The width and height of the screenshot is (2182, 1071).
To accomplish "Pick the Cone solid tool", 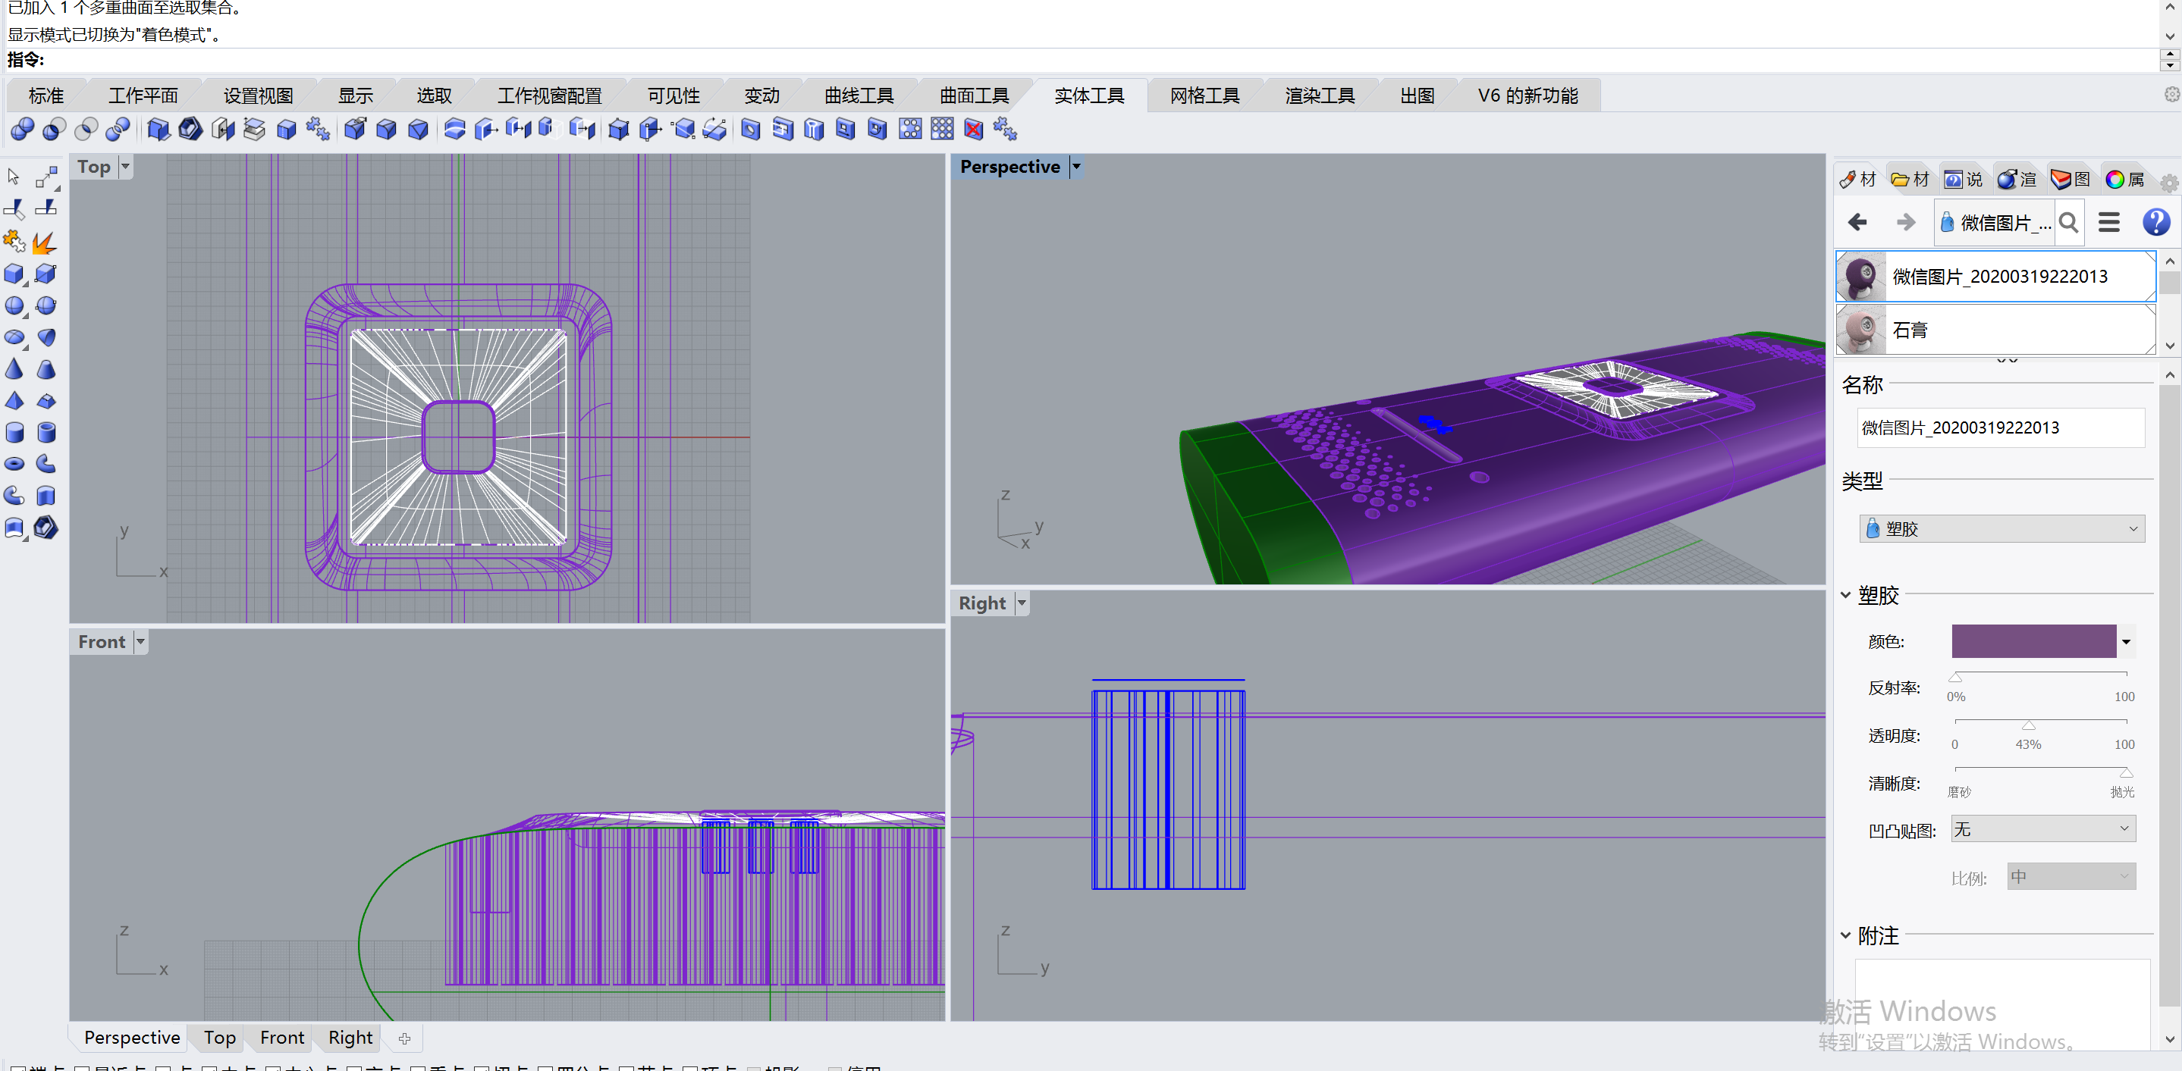I will [14, 369].
